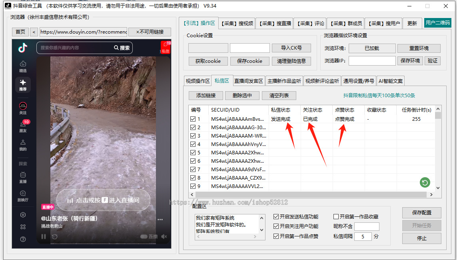The image size is (457, 260).
Task: Click the 用户二维码 button
Action: (x=438, y=23)
